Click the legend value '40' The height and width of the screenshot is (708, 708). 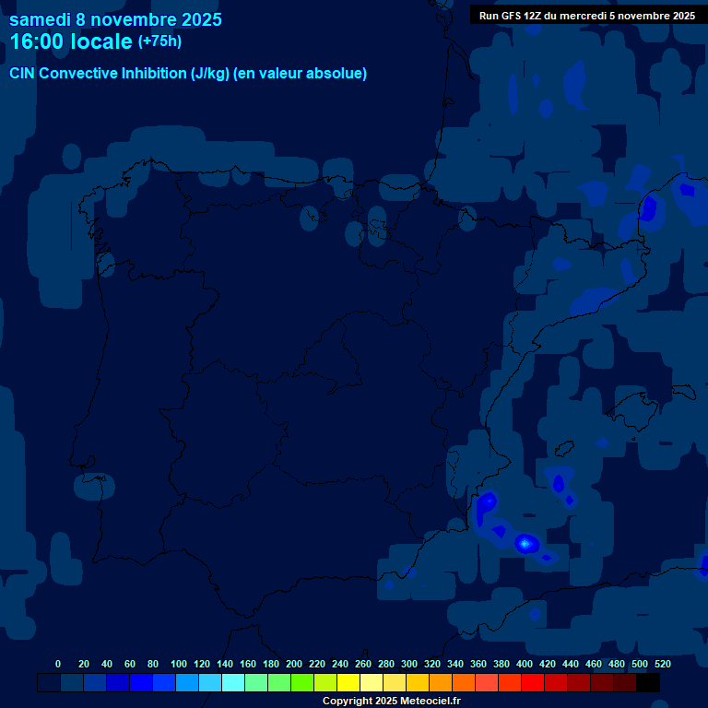(x=107, y=664)
